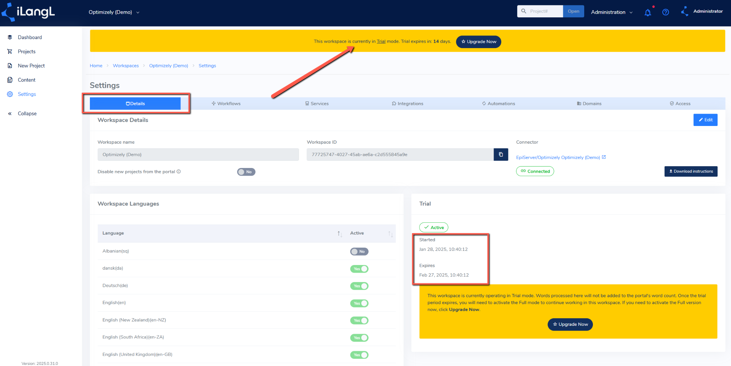Click the Collapse double-chevron icon
The height and width of the screenshot is (366, 731).
[x=10, y=113]
